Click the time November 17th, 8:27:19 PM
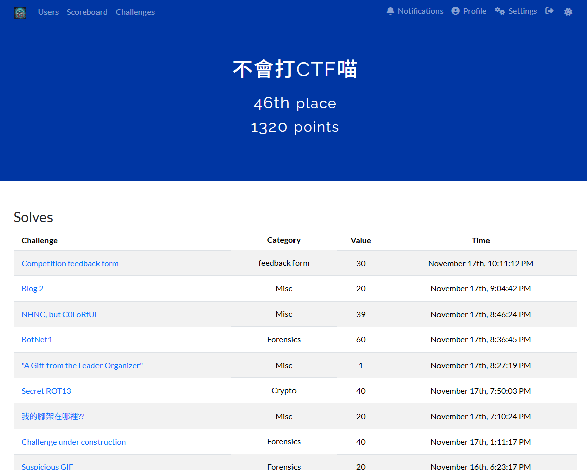 coord(481,366)
